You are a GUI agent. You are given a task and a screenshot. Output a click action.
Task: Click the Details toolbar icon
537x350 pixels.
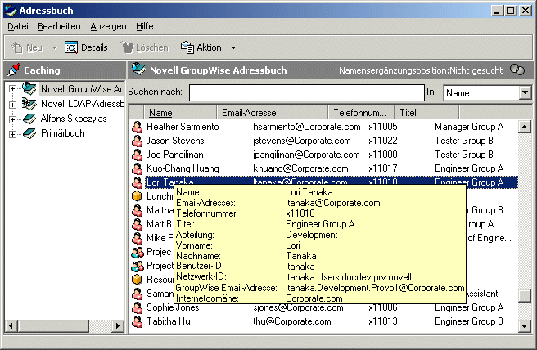coord(71,47)
